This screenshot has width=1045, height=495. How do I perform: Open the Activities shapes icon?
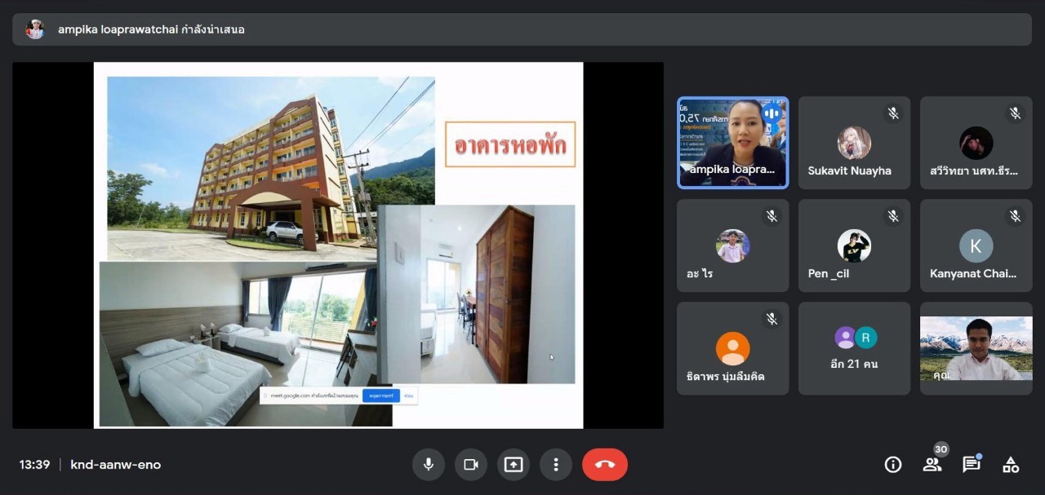point(1011,465)
